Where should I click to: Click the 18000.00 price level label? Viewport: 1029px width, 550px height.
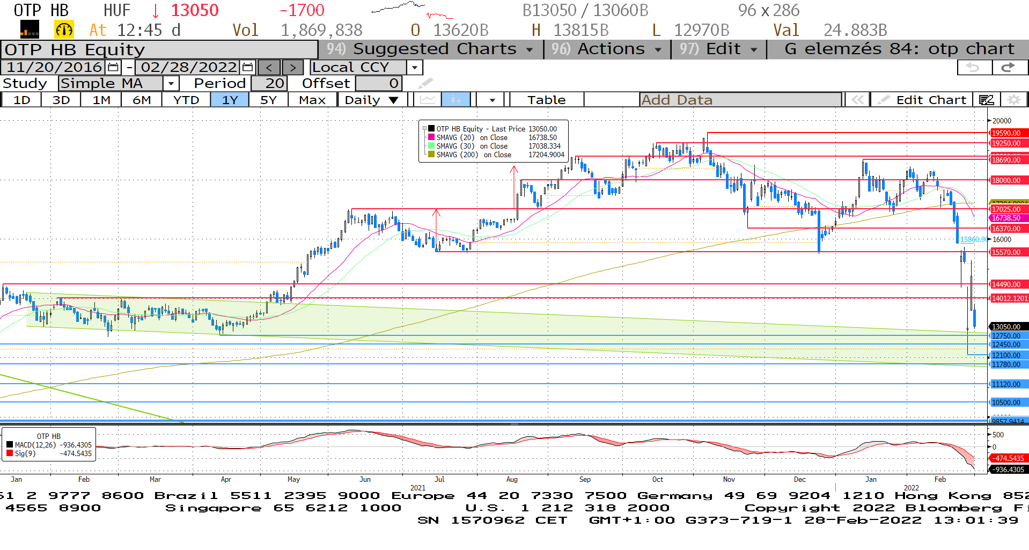pos(1009,180)
